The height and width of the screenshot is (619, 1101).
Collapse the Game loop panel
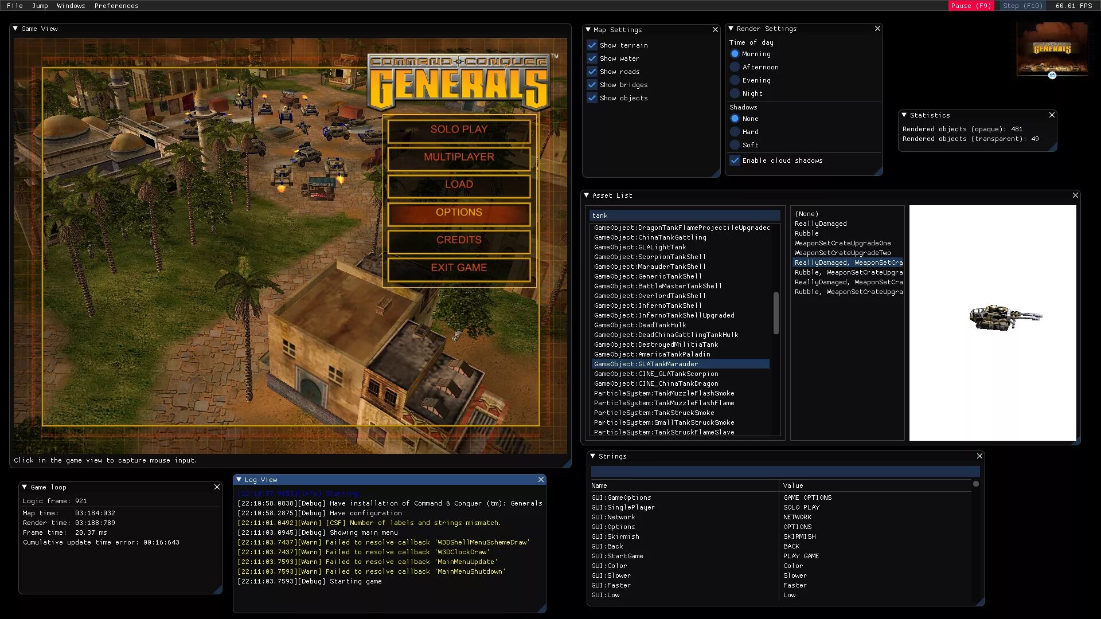25,487
